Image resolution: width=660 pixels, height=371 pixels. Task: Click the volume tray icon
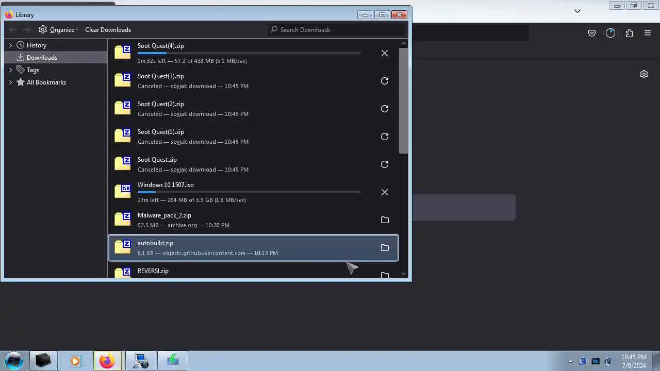[608, 361]
